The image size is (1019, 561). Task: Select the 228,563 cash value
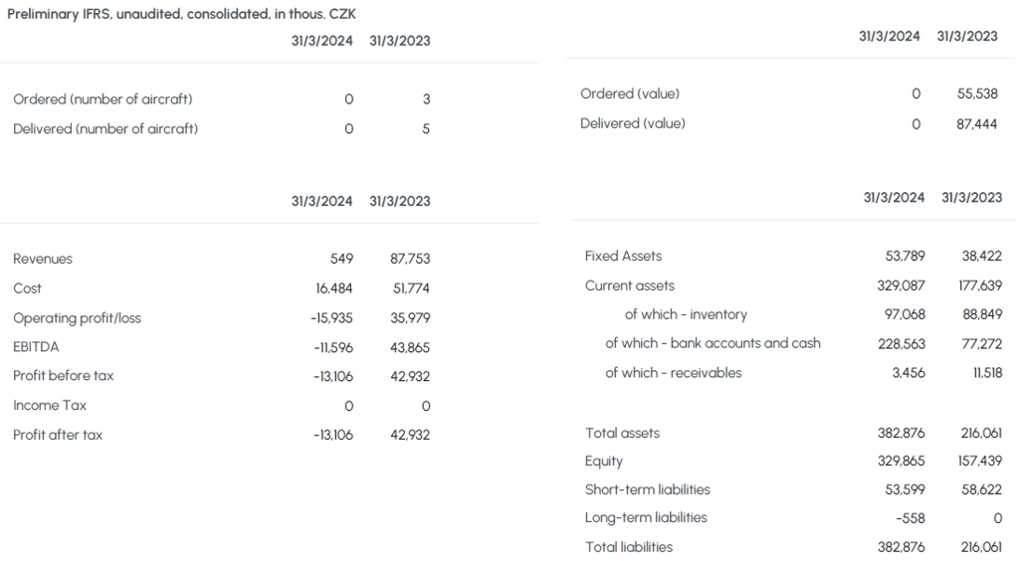coord(902,343)
